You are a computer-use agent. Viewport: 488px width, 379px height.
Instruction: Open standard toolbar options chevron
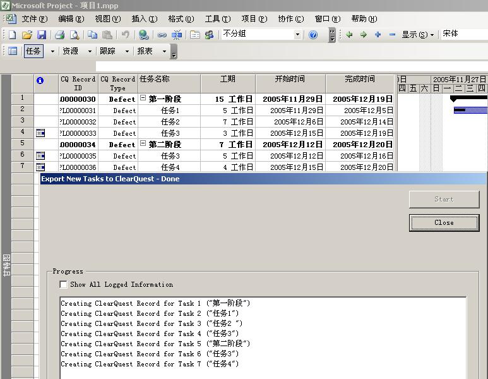[x=332, y=35]
